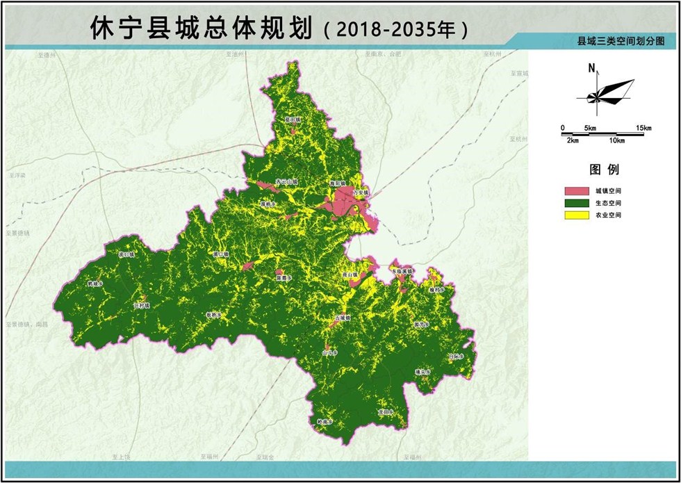
Task: Click the 2km scale bar label
Action: point(573,140)
